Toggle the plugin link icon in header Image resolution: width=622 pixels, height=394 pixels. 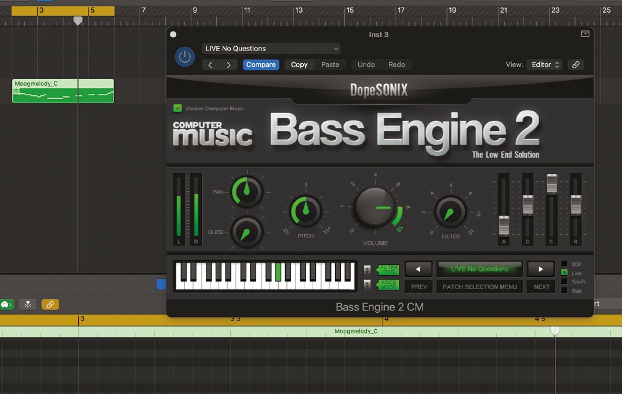[x=576, y=65]
